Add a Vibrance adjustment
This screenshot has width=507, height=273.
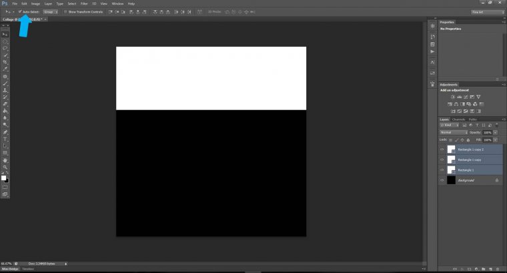tap(478, 97)
